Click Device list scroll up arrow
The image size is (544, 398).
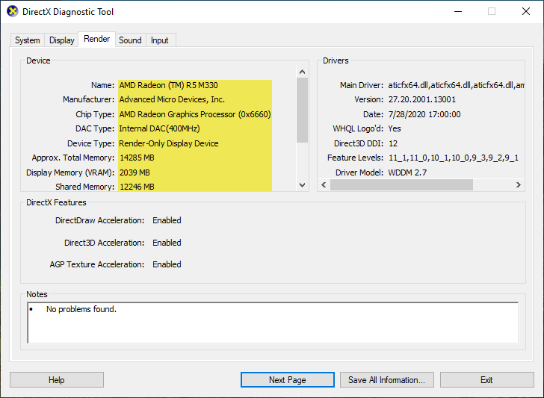(x=302, y=72)
